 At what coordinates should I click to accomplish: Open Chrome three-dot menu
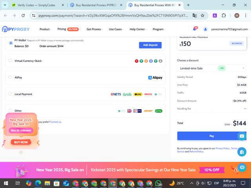[x=246, y=16]
